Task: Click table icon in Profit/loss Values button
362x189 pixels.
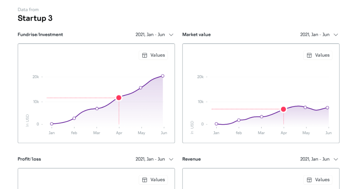Action: 145,180
